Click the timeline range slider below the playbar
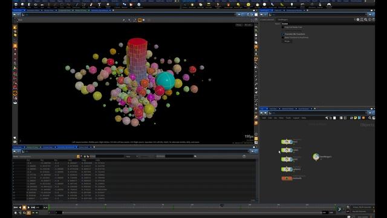 click(192, 213)
